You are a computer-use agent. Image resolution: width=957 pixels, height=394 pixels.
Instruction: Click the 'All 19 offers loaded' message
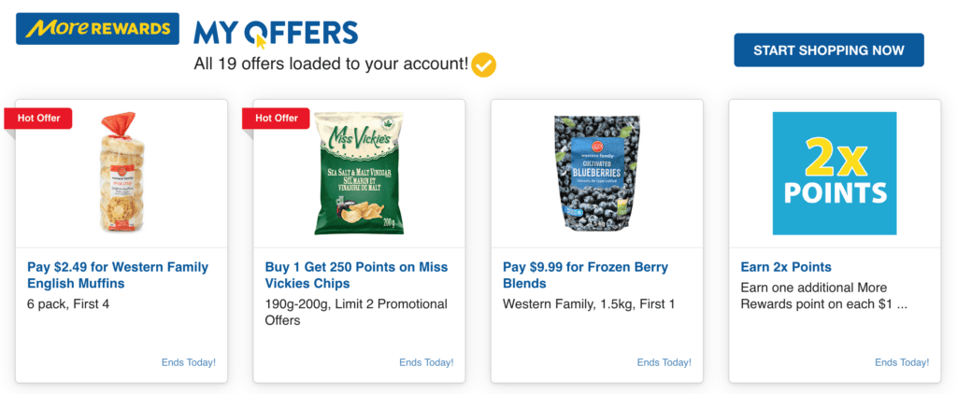pos(331,64)
